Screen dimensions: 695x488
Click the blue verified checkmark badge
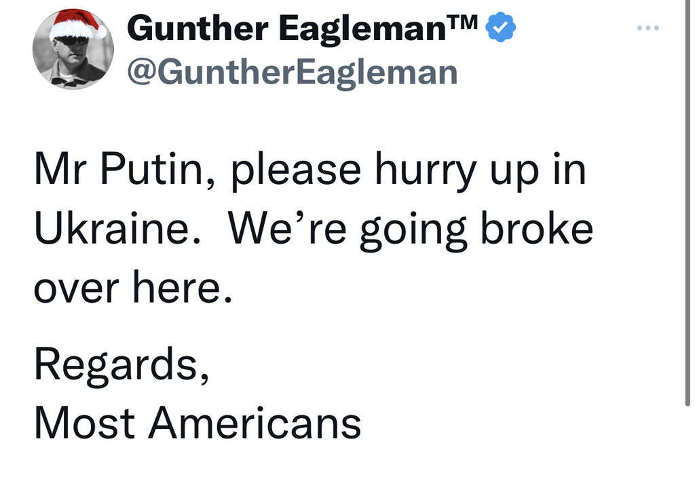500,27
